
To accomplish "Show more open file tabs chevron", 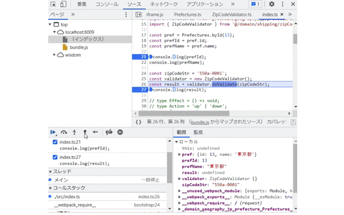I will click(x=290, y=15).
